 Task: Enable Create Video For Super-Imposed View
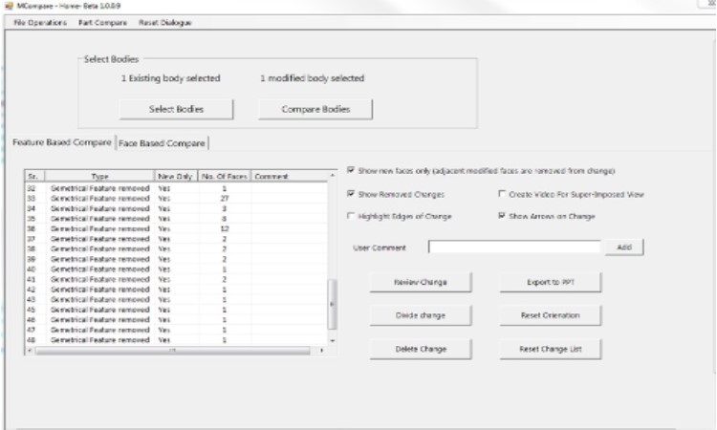502,194
